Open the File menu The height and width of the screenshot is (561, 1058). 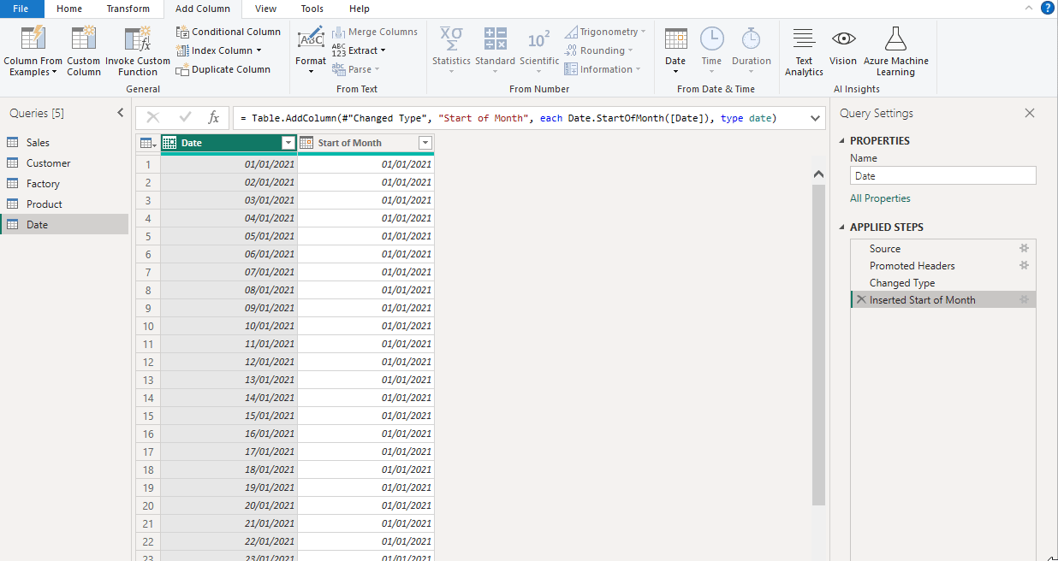click(x=21, y=9)
